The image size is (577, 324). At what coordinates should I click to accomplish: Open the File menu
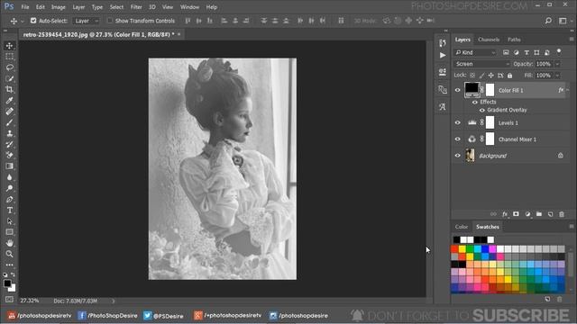[x=25, y=7]
